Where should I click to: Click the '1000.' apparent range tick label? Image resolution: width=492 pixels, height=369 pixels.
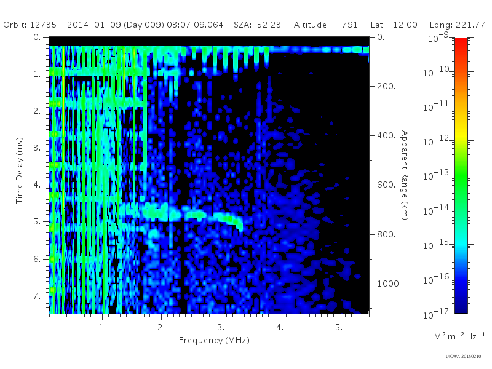pos(389,284)
